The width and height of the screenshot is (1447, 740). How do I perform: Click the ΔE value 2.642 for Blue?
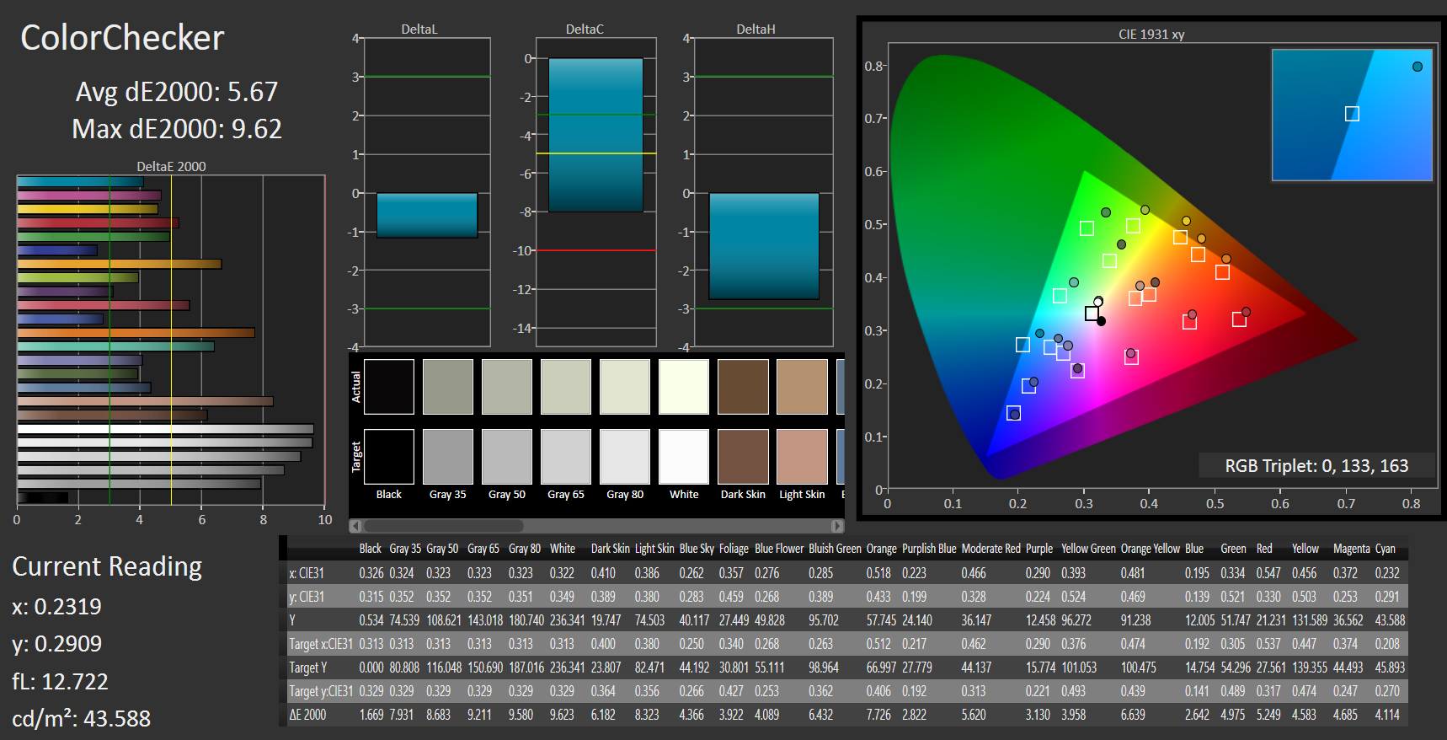point(1198,715)
